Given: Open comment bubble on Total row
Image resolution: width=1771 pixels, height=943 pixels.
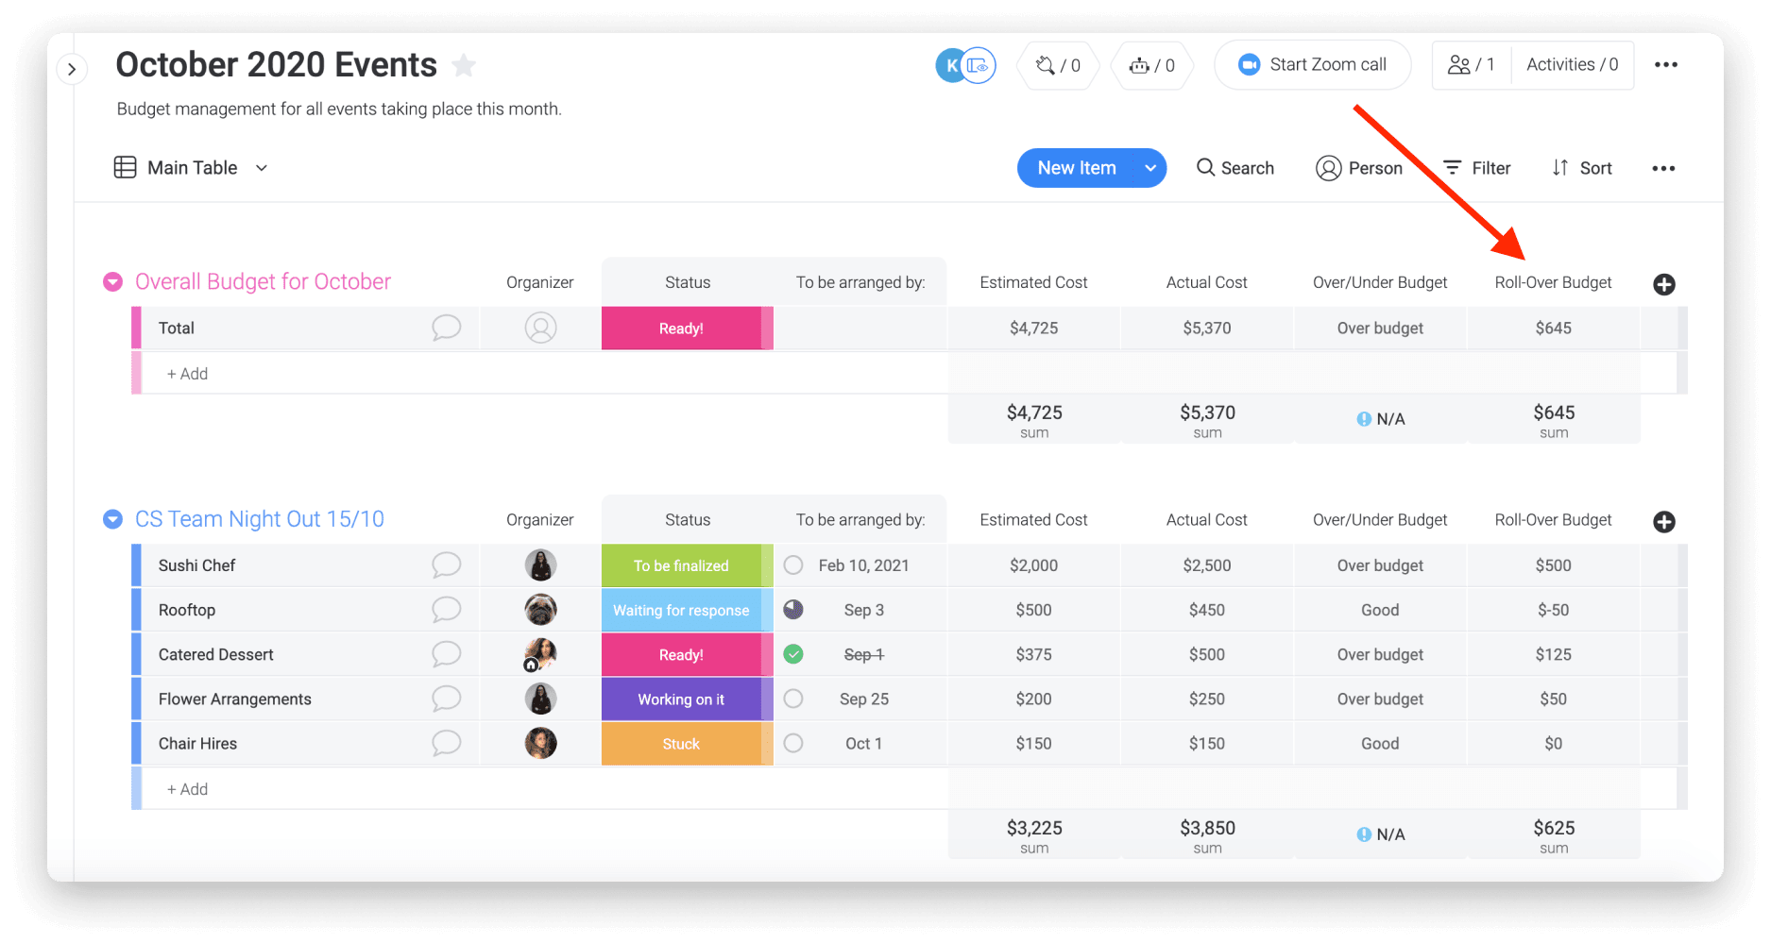Looking at the screenshot, I should coord(446,328).
